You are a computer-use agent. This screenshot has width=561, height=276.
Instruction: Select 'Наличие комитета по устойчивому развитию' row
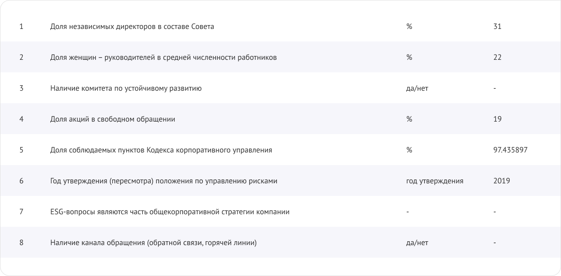point(280,88)
